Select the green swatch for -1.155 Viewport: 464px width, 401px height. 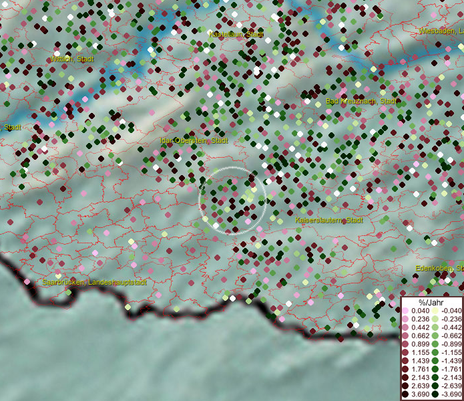click(435, 352)
